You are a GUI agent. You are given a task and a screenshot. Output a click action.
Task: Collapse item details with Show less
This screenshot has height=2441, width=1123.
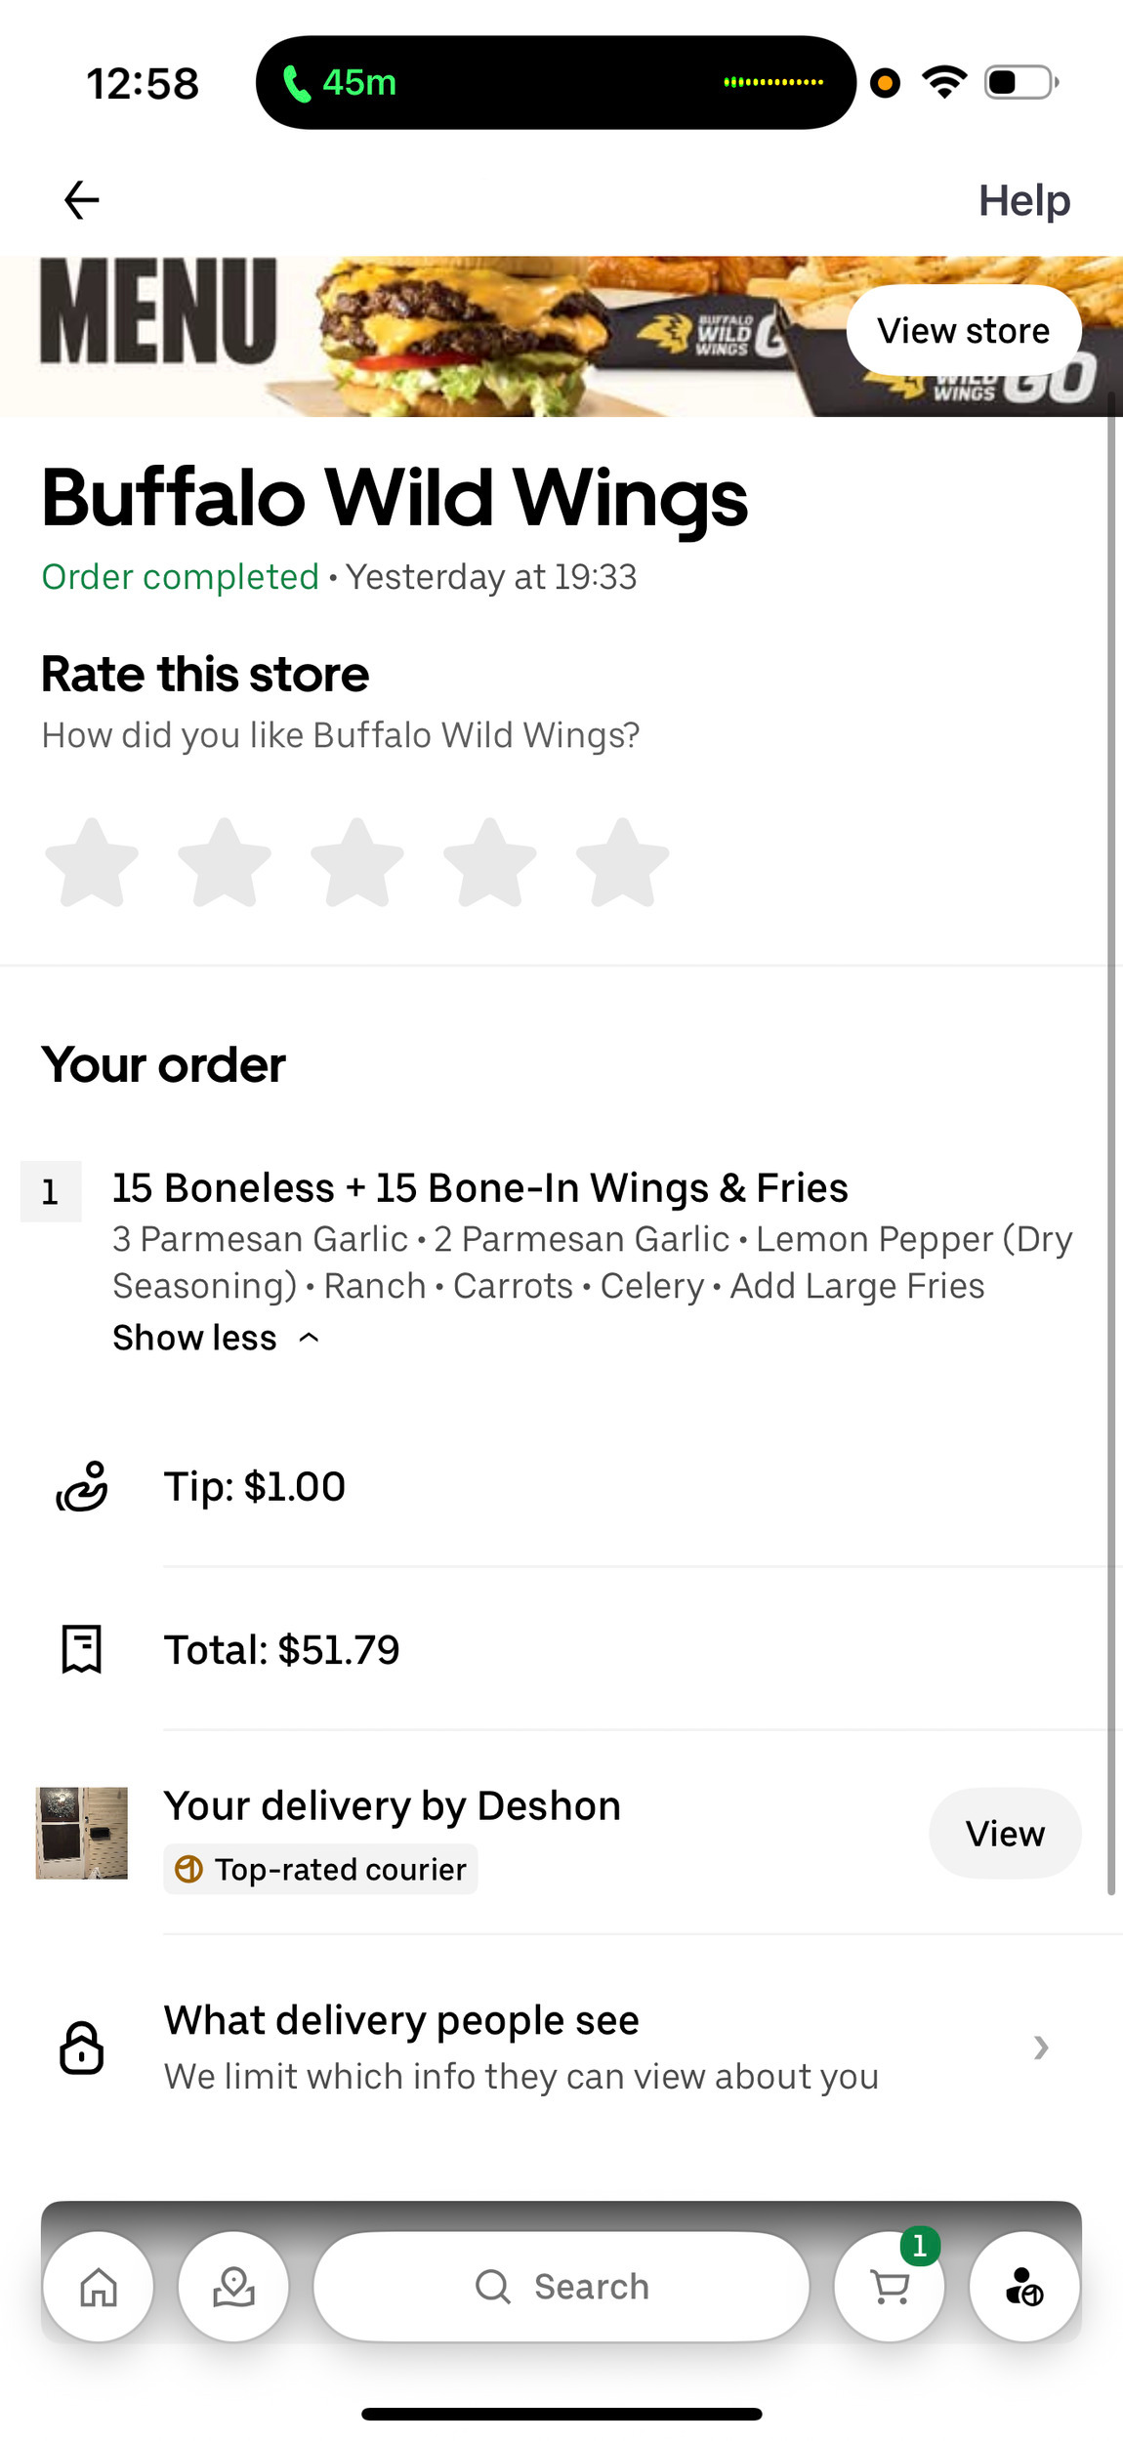(x=216, y=1338)
